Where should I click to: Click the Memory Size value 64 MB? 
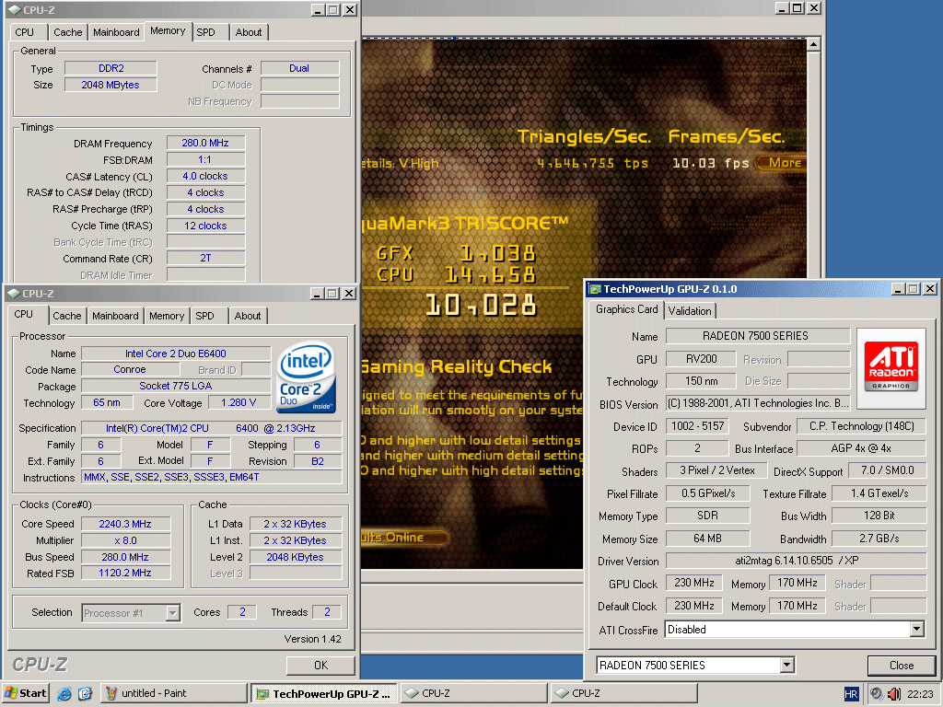click(x=708, y=538)
